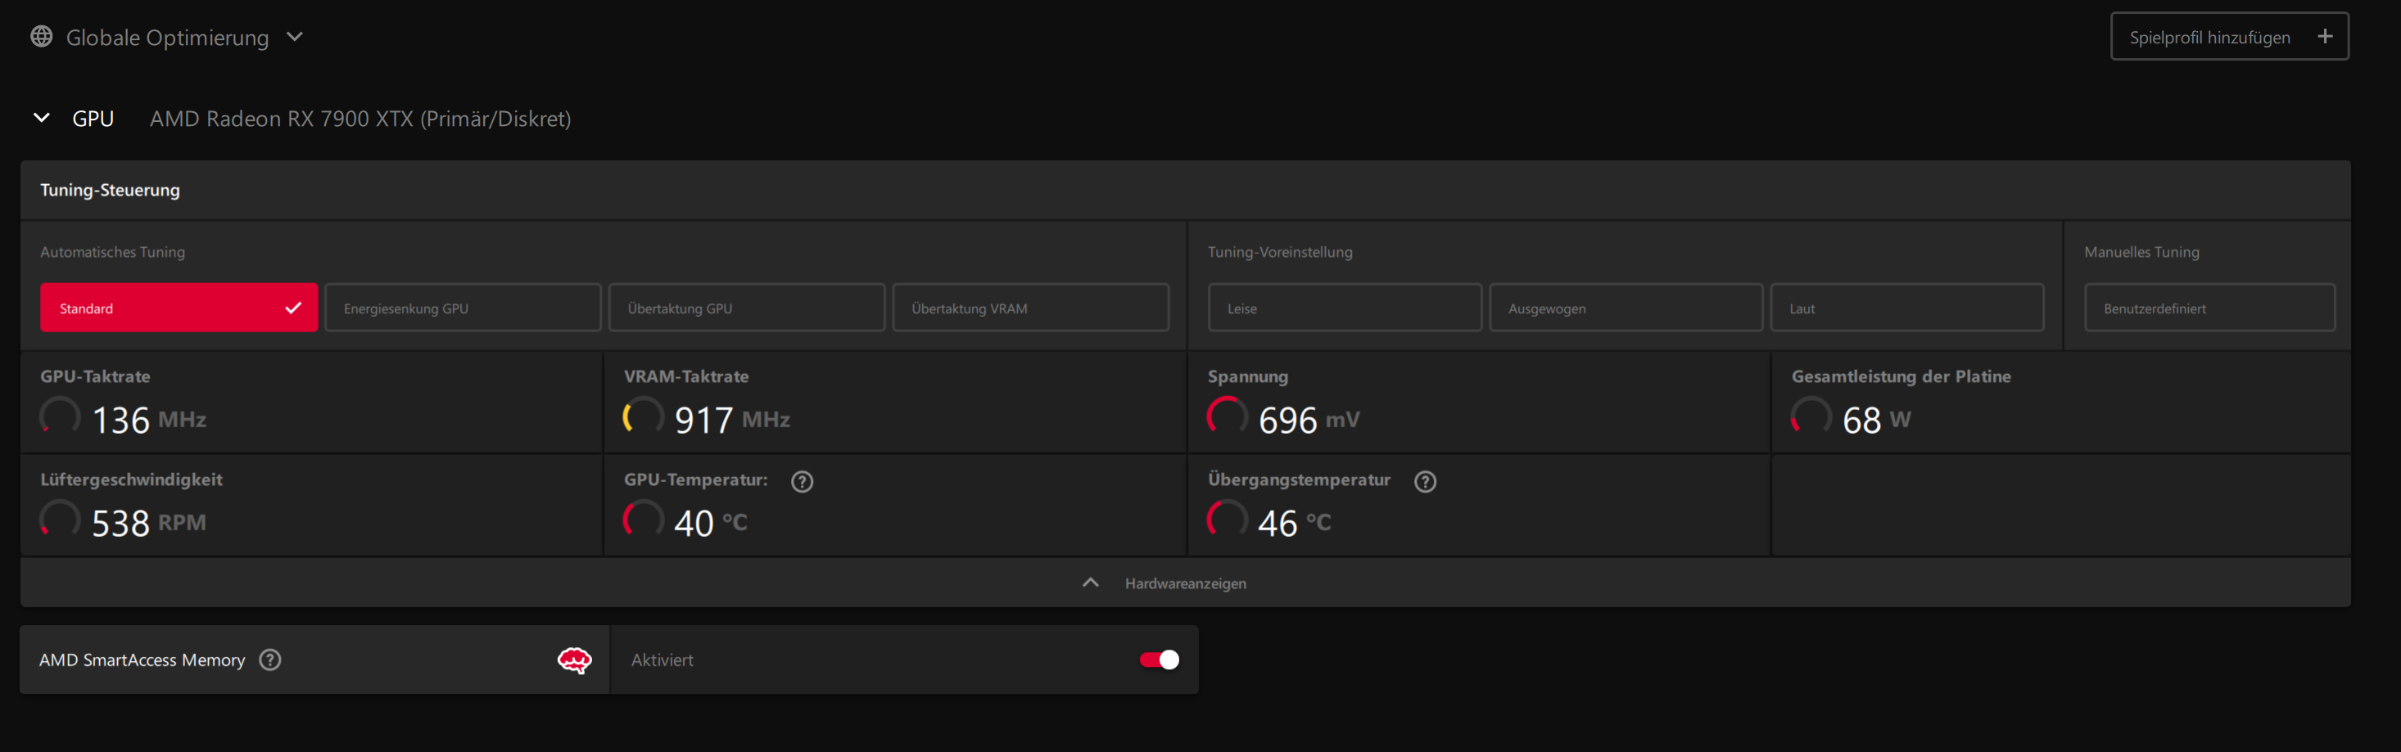Image resolution: width=2401 pixels, height=752 pixels.
Task: Select Übertaktung VRAM tuning
Action: click(x=1030, y=308)
